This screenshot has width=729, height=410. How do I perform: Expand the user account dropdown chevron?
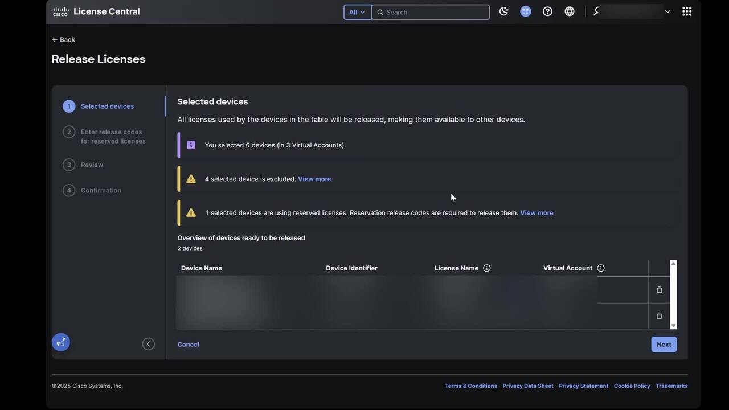(x=667, y=11)
